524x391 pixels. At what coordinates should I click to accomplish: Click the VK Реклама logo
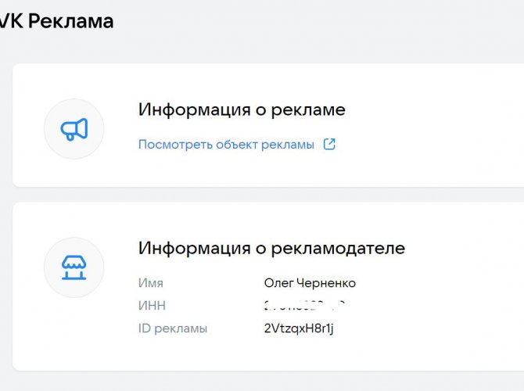tap(56, 21)
